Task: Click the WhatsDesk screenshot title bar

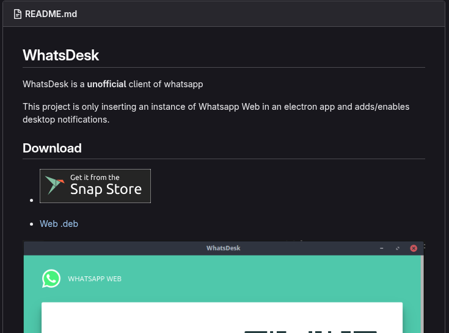Action: pos(224,248)
